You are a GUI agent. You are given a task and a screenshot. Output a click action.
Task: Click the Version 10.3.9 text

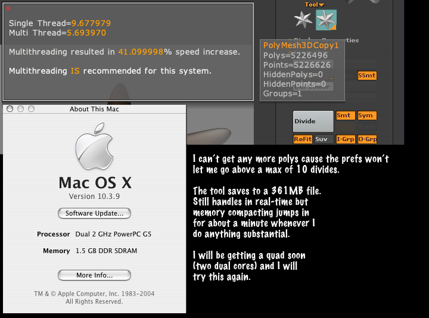(94, 197)
